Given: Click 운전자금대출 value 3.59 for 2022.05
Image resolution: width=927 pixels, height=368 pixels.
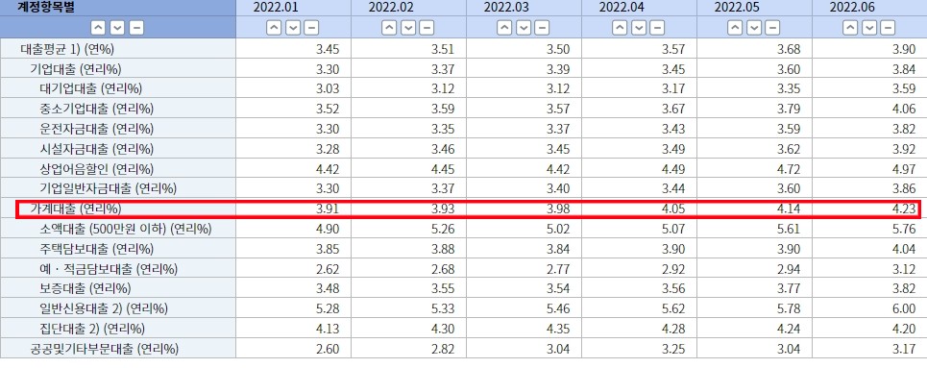Looking at the screenshot, I should click(x=790, y=129).
